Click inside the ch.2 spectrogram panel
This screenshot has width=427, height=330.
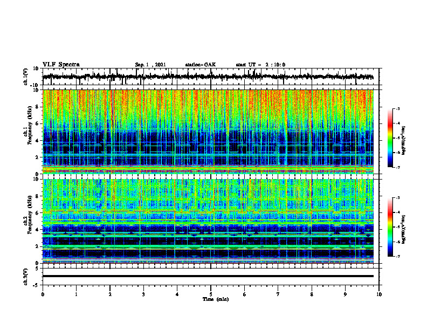click(208, 221)
